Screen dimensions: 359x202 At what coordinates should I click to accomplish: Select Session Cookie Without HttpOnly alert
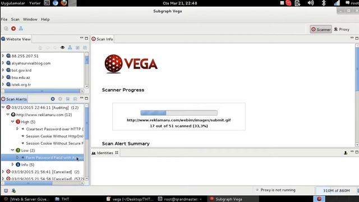pyautogui.click(x=54, y=136)
